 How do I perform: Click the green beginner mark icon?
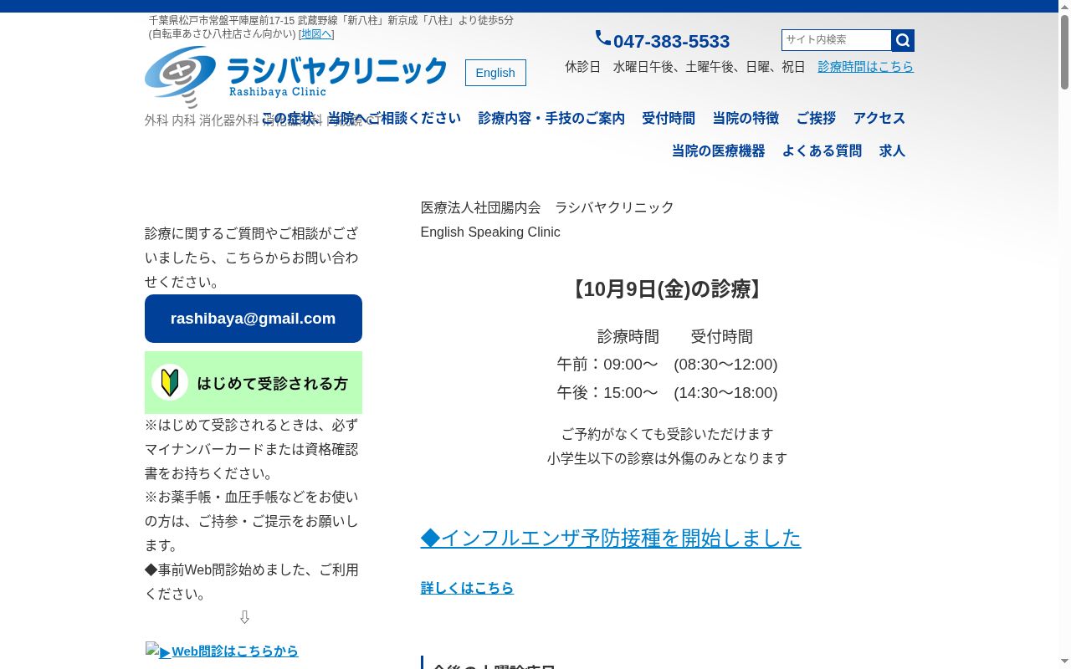coord(170,382)
